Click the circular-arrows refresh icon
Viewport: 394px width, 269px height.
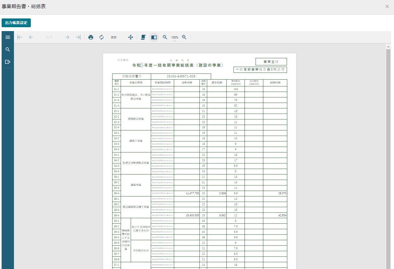(x=101, y=37)
